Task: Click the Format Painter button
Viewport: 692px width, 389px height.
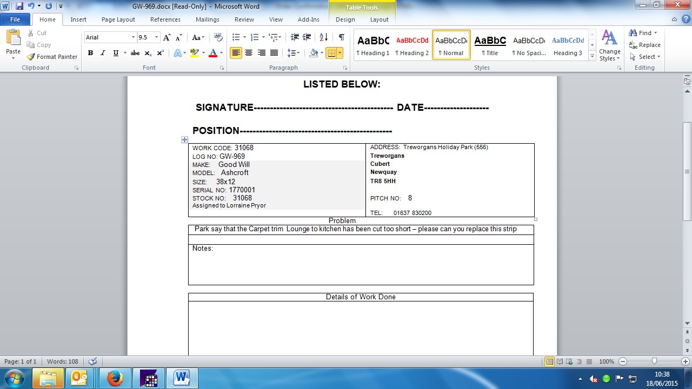Action: pyautogui.click(x=52, y=57)
